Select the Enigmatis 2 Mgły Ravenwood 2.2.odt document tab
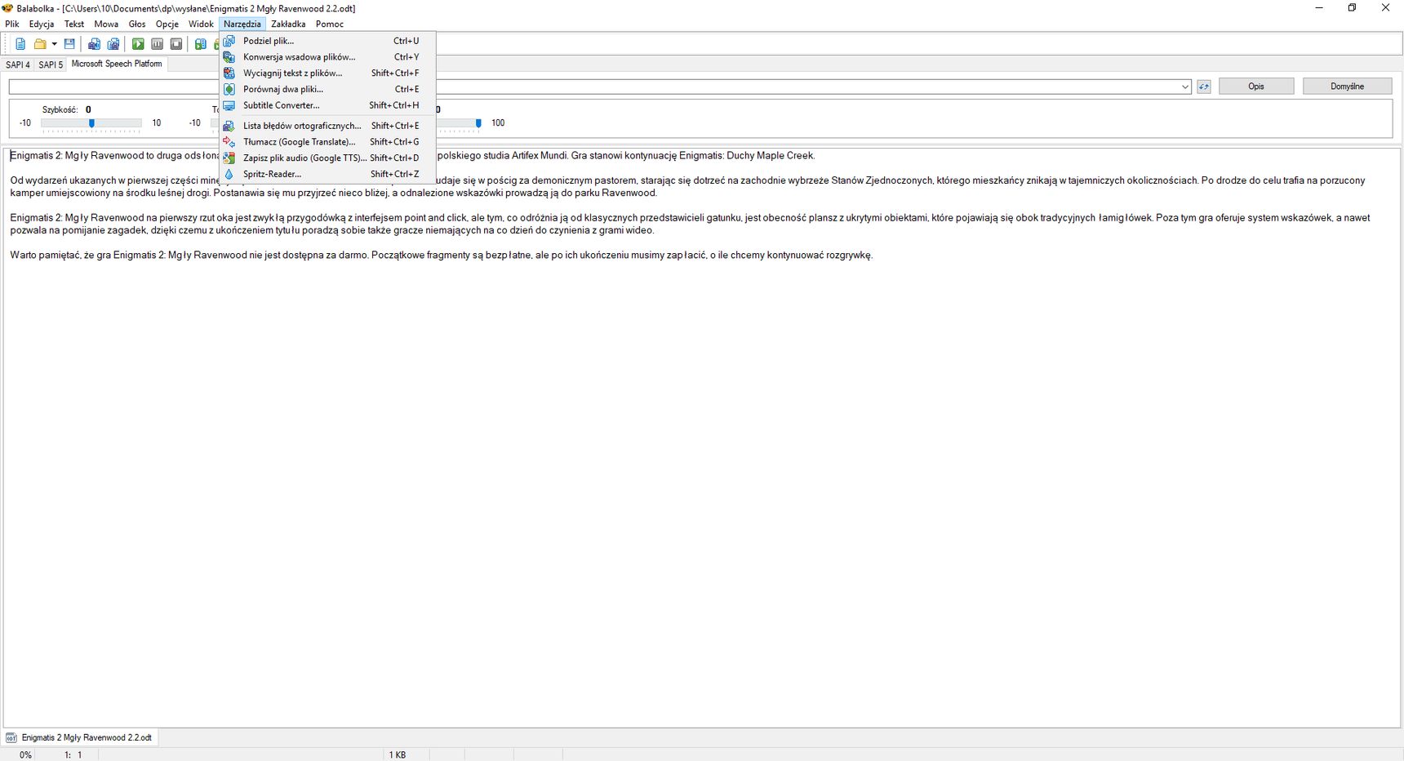The height and width of the screenshot is (761, 1404). tap(80, 737)
